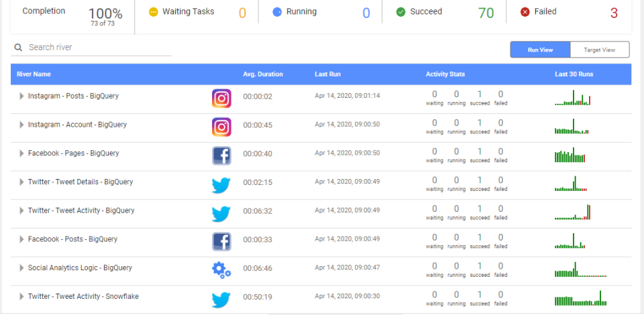Expand the Instagram - Posts - BigQuery row
This screenshot has height=315, width=644.
(x=21, y=96)
